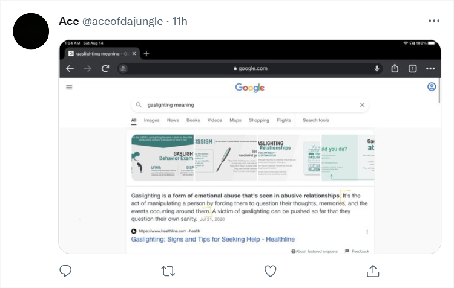Image resolution: width=454 pixels, height=288 pixels.
Task: Close the gaslighting meaning tab
Action: click(134, 54)
